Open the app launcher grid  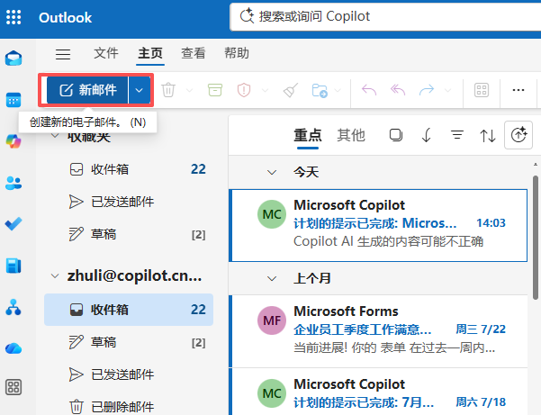click(14, 17)
